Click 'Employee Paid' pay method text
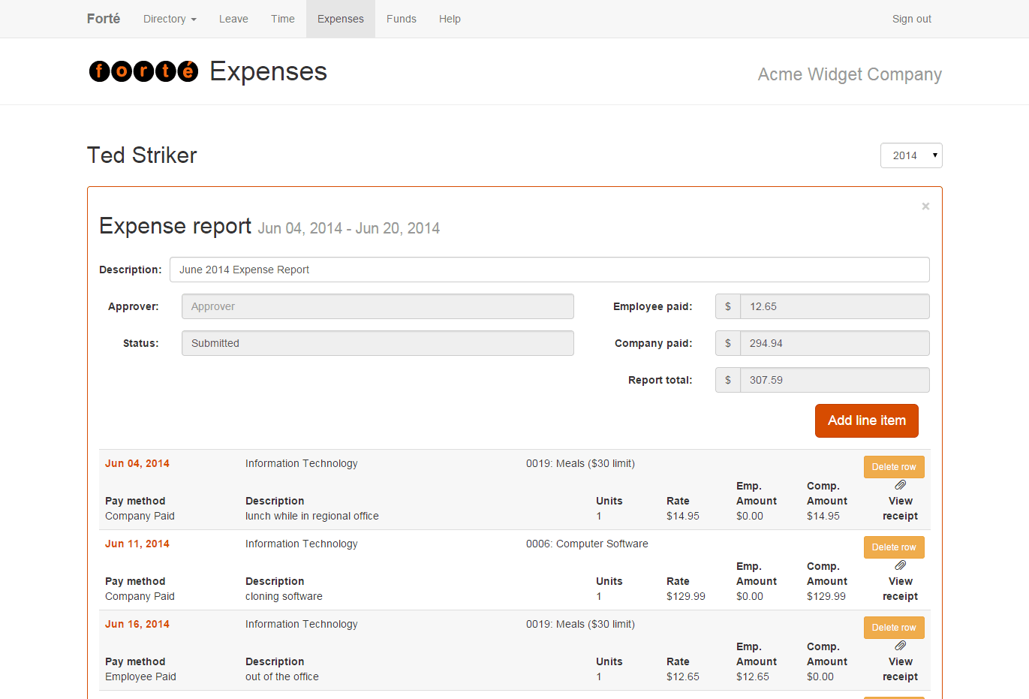This screenshot has height=699, width=1029. pyautogui.click(x=140, y=676)
